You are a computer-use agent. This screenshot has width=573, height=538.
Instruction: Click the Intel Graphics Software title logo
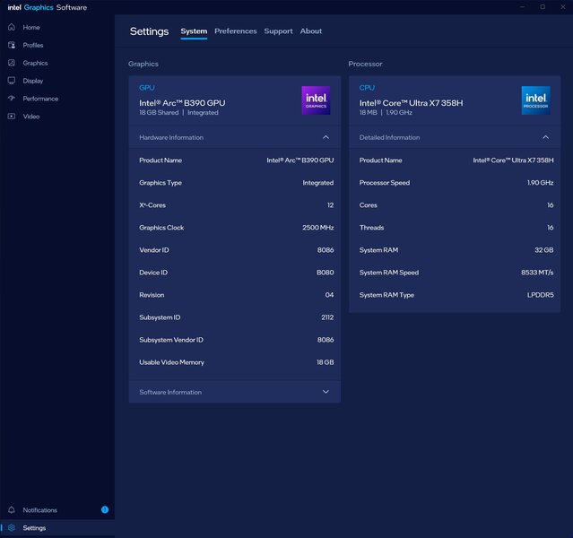[48, 7]
